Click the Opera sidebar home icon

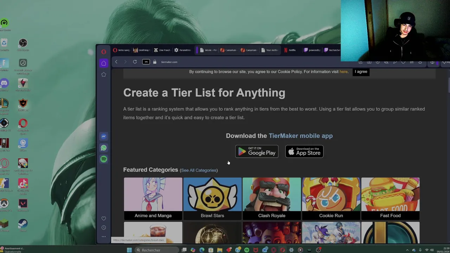104,63
